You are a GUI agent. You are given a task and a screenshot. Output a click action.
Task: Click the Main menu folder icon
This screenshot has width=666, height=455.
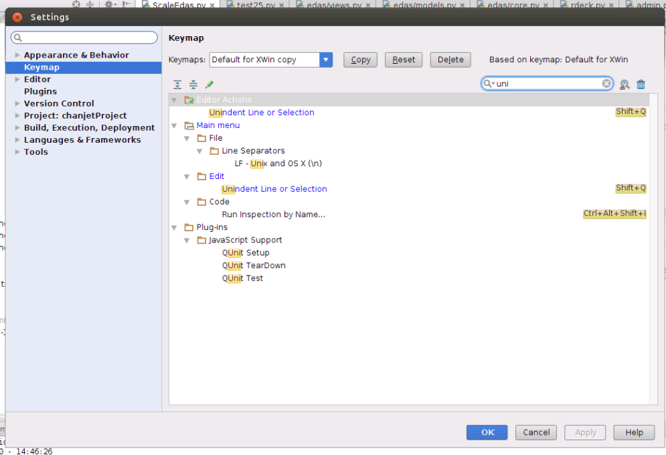click(x=189, y=125)
